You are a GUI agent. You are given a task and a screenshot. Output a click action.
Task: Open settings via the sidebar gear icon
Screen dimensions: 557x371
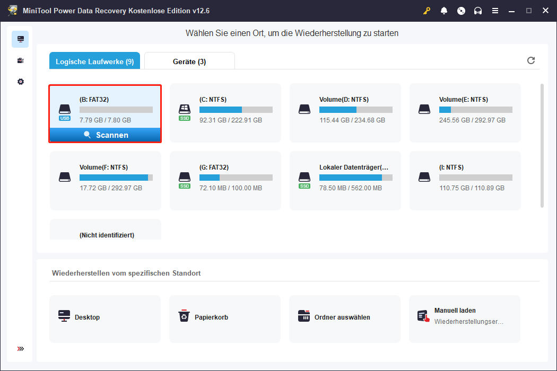[x=20, y=82]
